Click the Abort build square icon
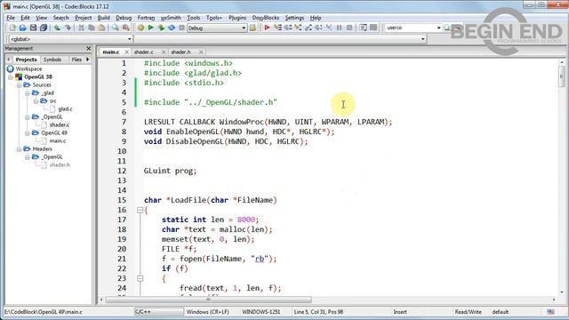The image size is (569, 320). [x=181, y=28]
